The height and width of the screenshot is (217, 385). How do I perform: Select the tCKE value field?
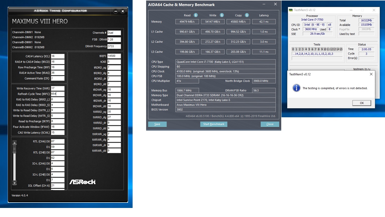114,62
